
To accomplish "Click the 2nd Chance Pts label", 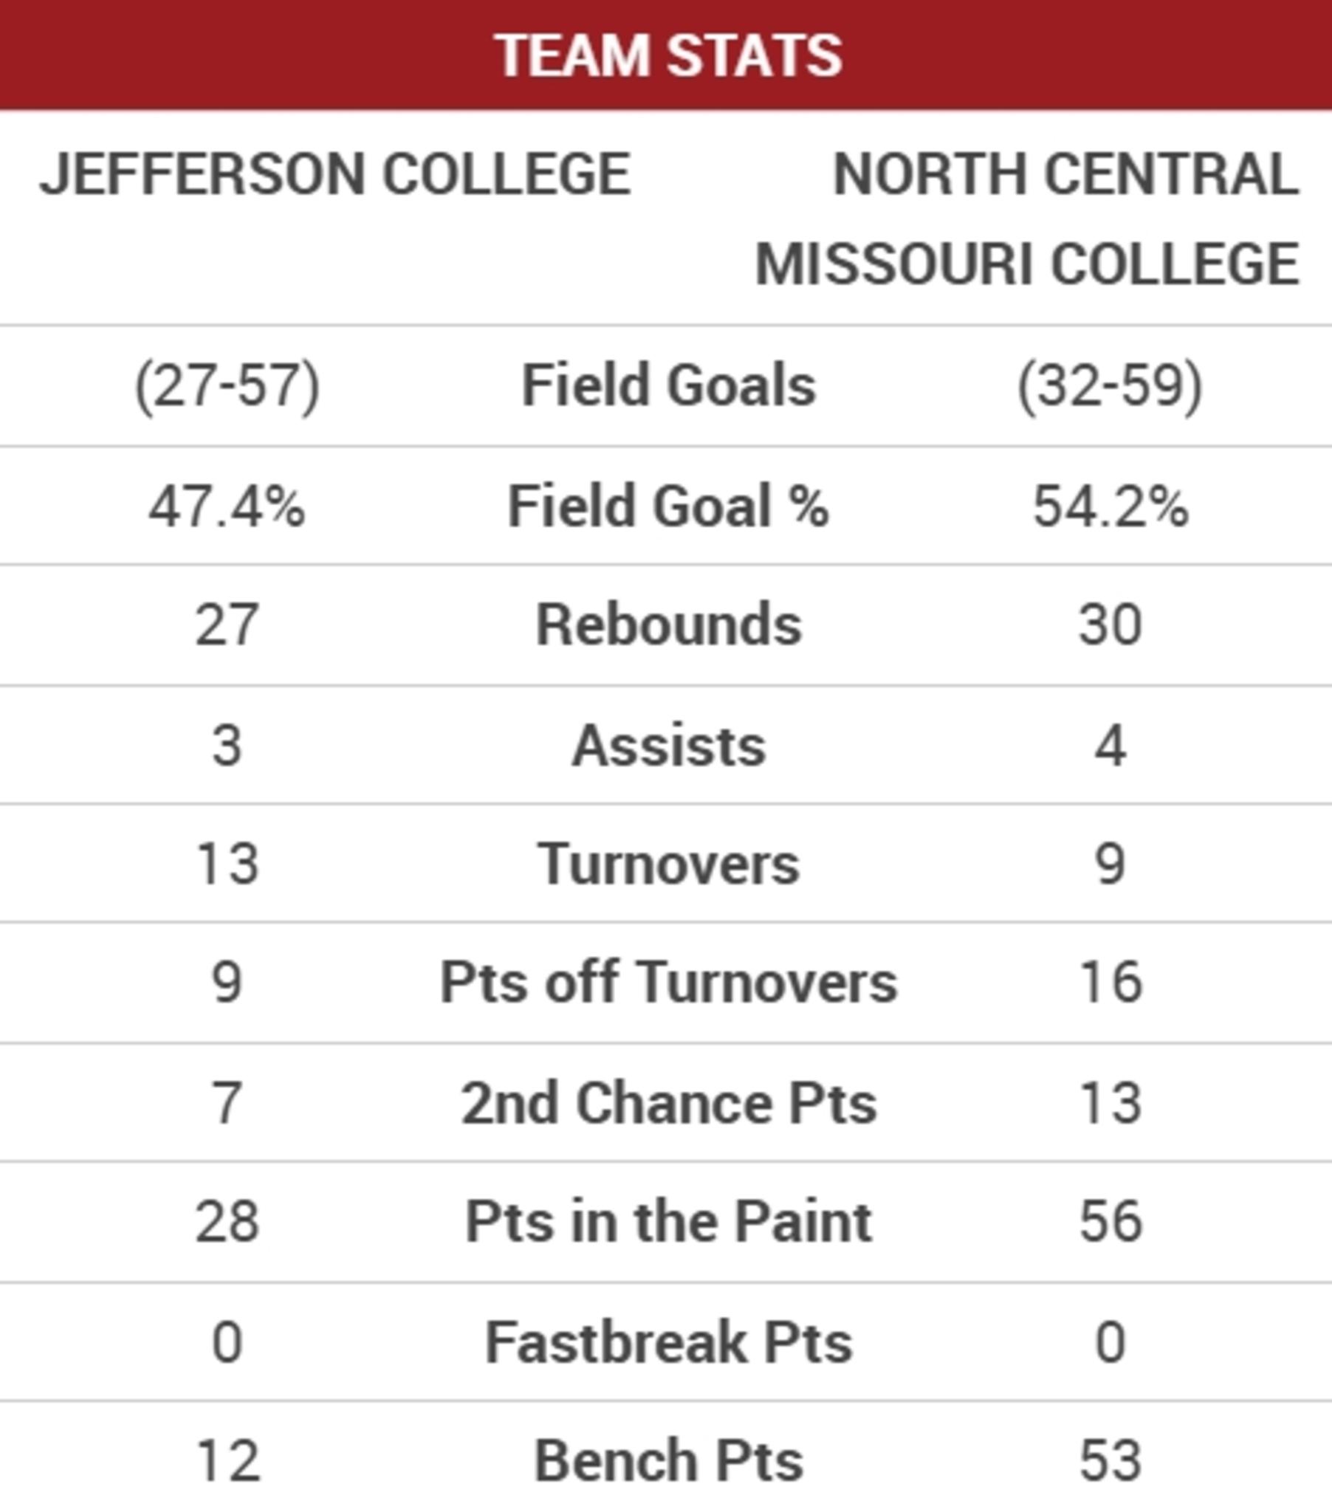I will pyautogui.click(x=668, y=1104).
